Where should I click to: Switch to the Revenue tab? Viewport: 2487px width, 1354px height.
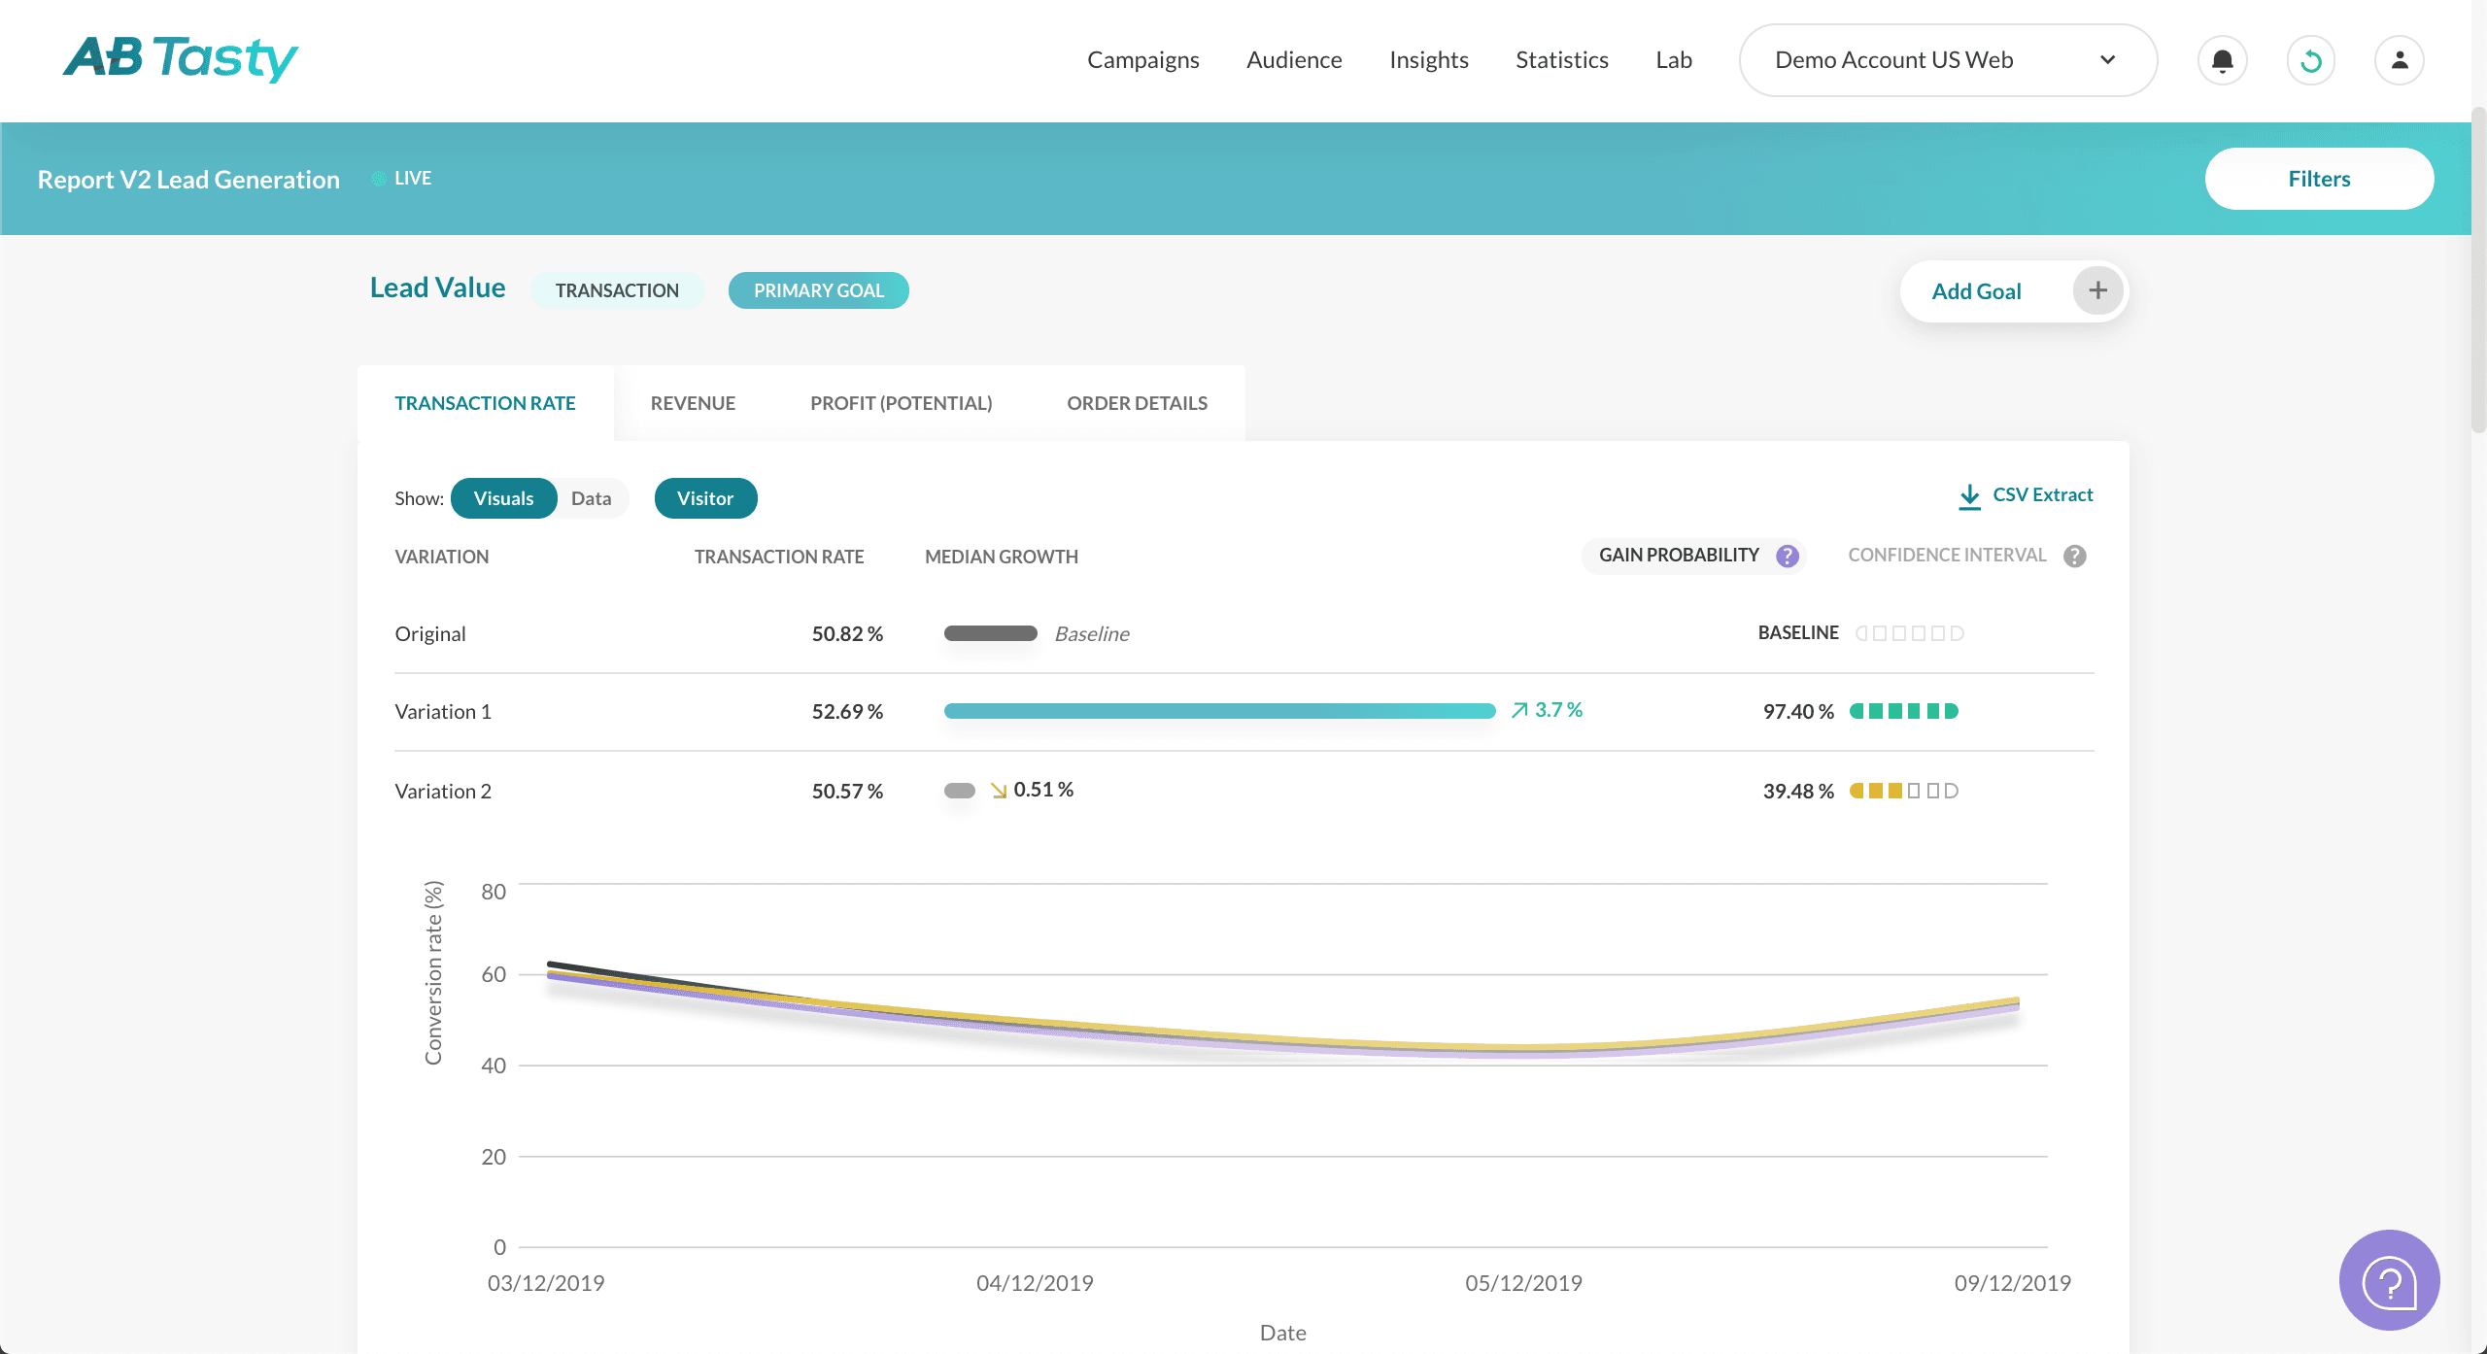coord(693,403)
